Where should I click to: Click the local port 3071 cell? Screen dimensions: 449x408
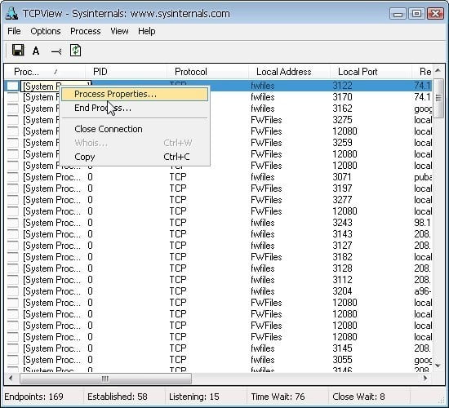(341, 177)
